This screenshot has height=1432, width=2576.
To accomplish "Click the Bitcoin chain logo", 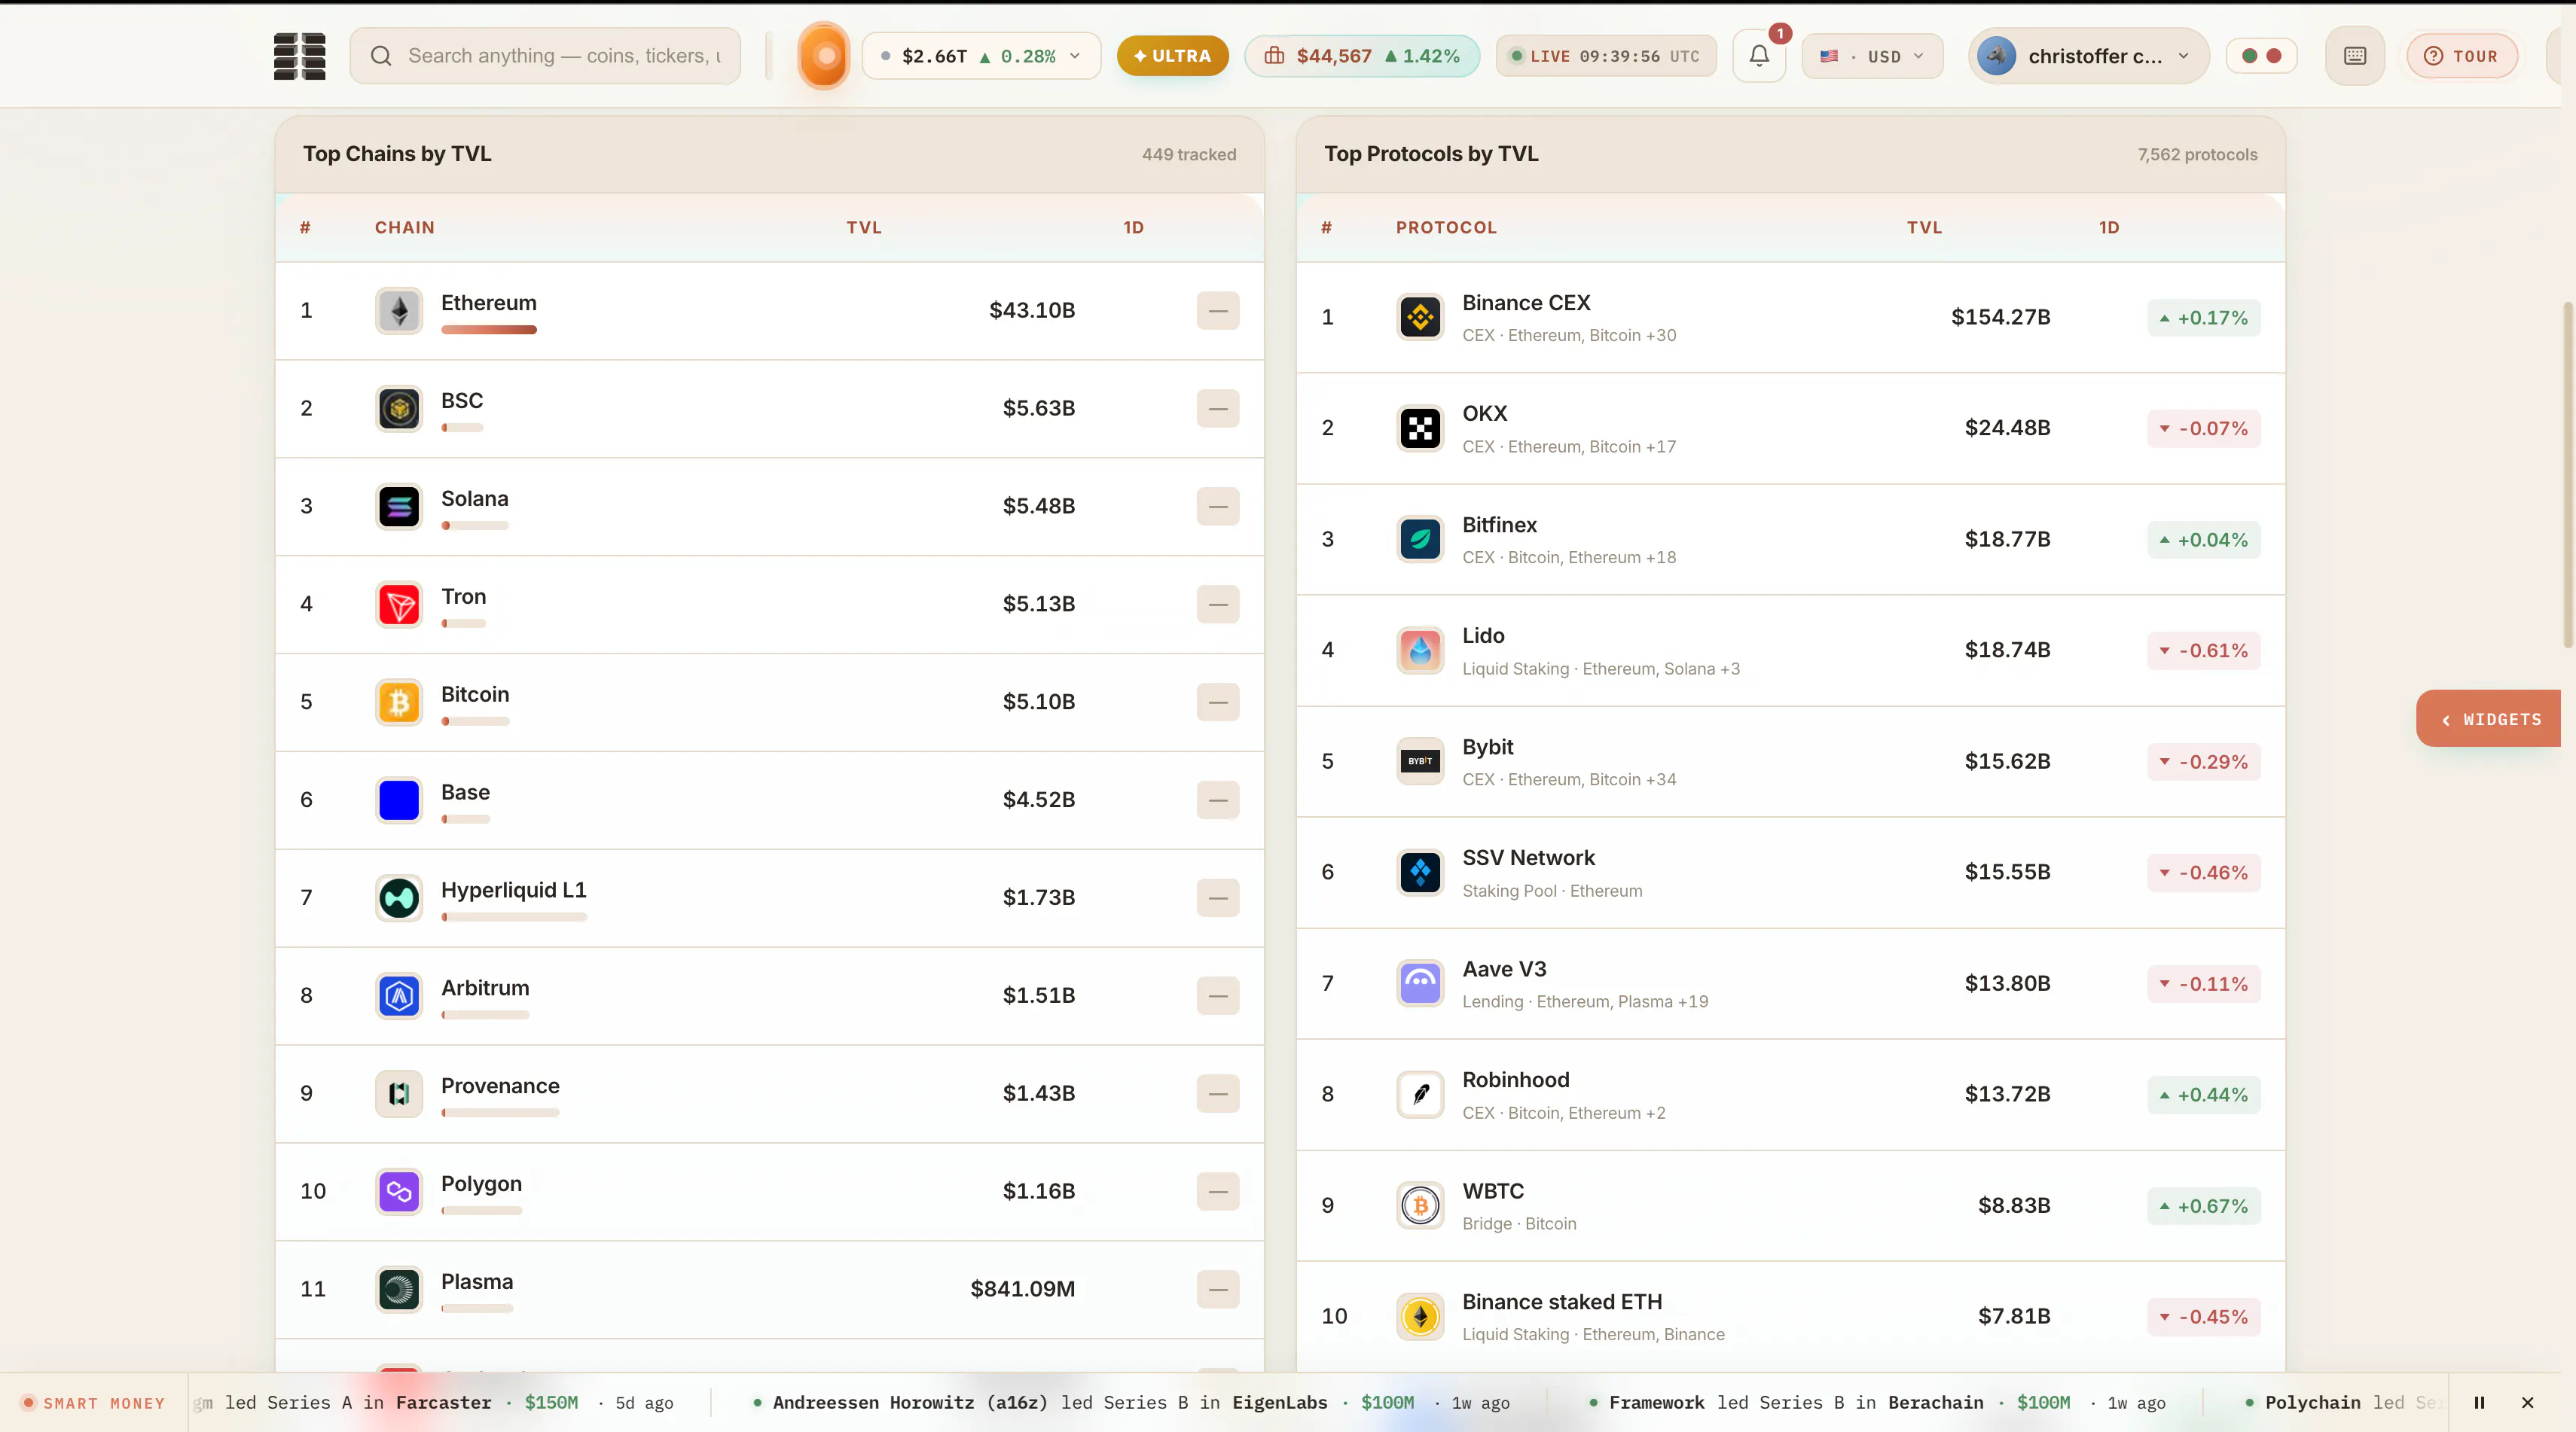I will (x=399, y=702).
